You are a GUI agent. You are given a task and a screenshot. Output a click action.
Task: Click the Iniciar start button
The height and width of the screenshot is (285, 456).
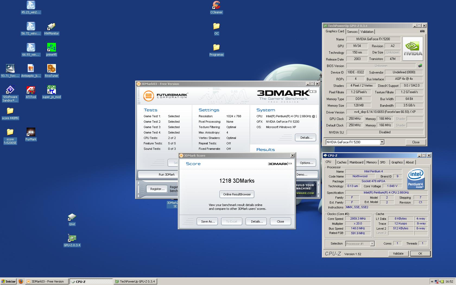(8, 281)
